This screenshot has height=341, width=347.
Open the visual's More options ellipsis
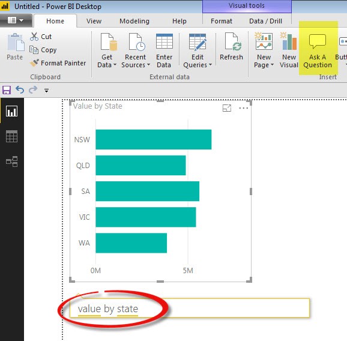(243, 108)
